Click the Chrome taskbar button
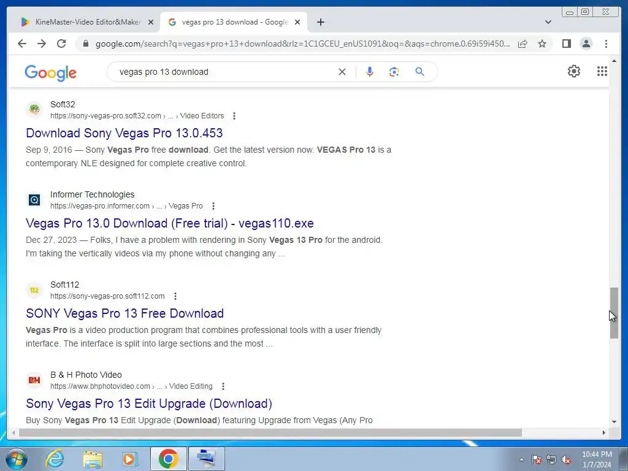The height and width of the screenshot is (471, 628). pyautogui.click(x=168, y=459)
